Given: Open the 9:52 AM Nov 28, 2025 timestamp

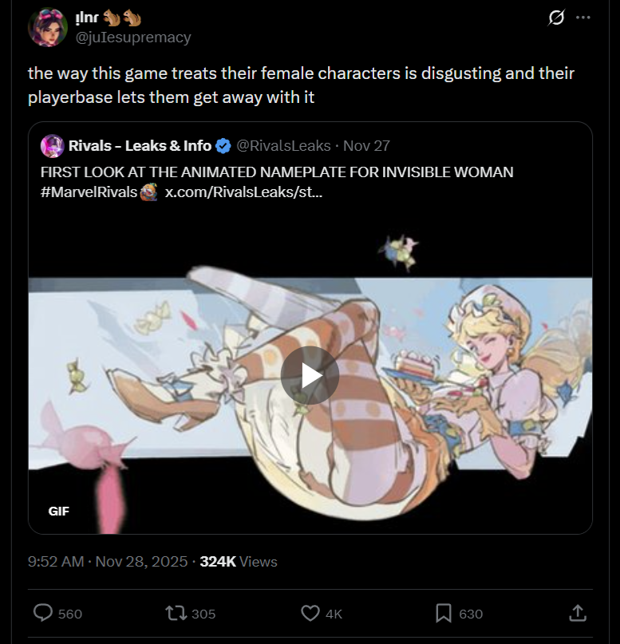Looking at the screenshot, I should pyautogui.click(x=108, y=562).
